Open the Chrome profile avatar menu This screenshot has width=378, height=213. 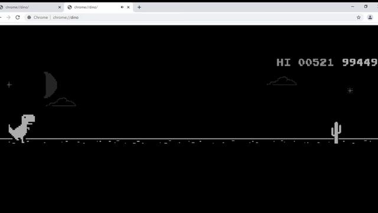pyautogui.click(x=370, y=17)
